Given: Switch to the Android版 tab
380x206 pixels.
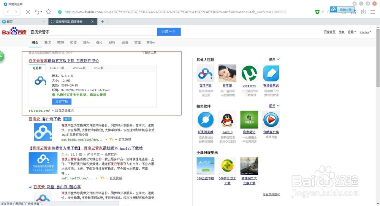Looking at the screenshot, I should click(x=57, y=68).
